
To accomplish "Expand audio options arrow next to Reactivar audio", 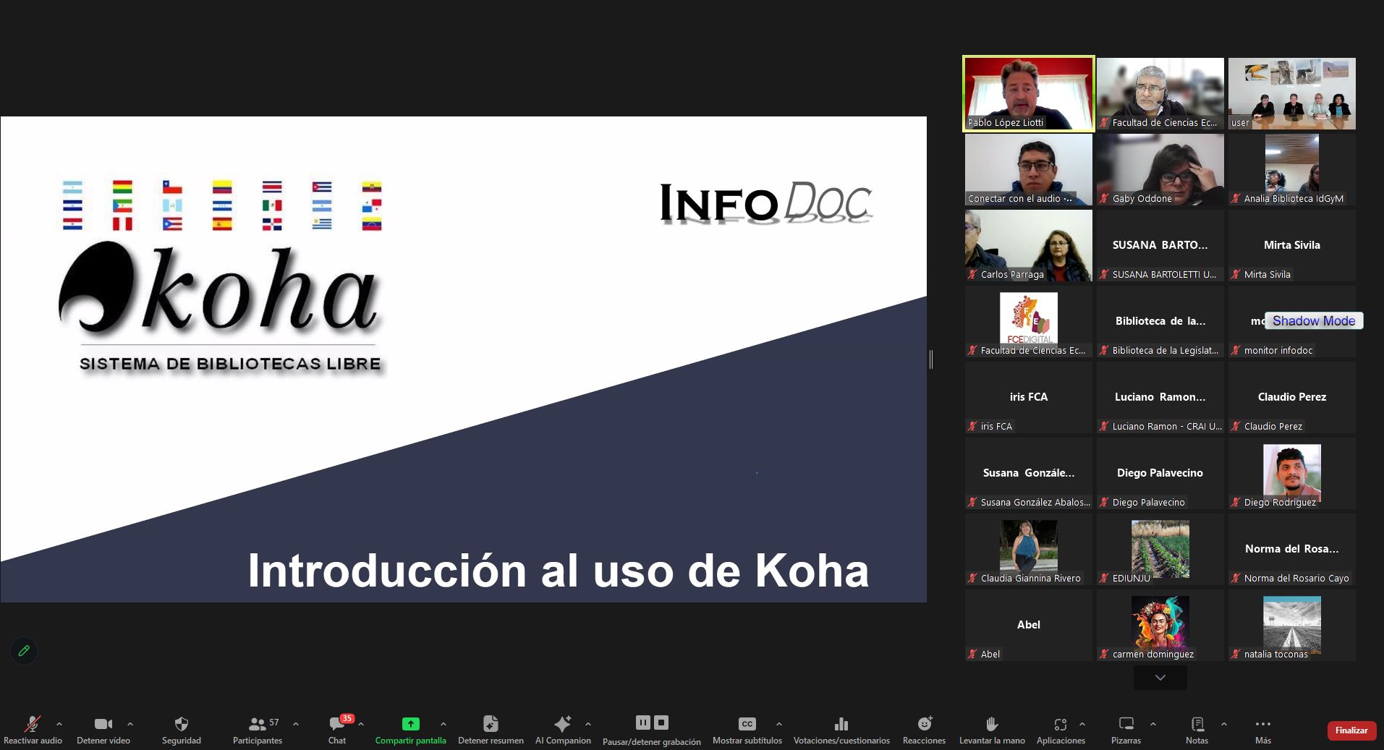I will tap(59, 724).
